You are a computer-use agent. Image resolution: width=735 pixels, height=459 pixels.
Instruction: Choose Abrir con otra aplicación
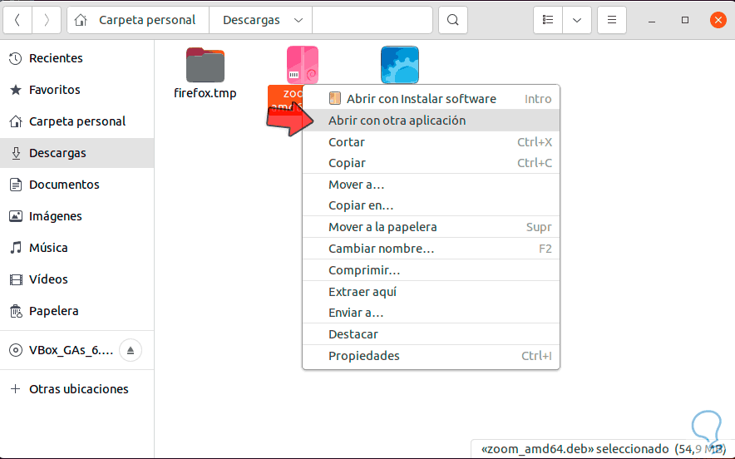click(397, 121)
